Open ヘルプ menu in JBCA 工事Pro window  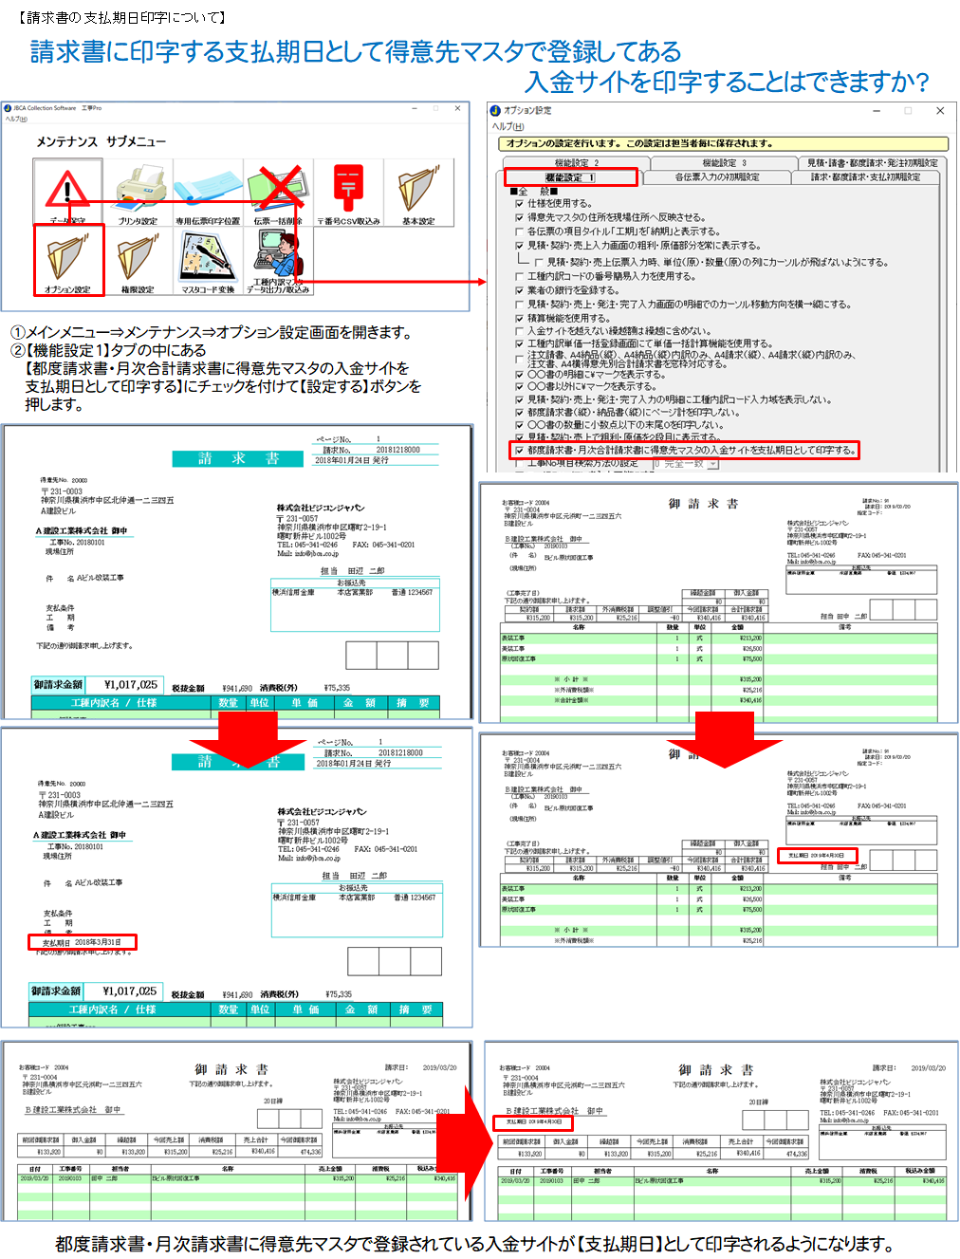tap(17, 119)
